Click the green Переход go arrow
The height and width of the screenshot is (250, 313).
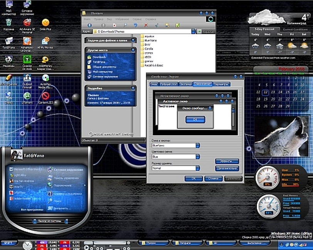coord(199,31)
